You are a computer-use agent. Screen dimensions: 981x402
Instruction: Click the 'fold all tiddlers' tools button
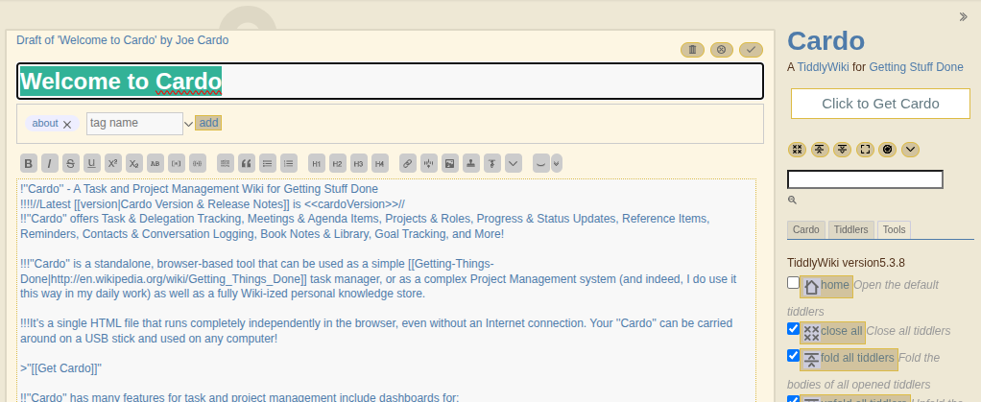pyautogui.click(x=849, y=360)
